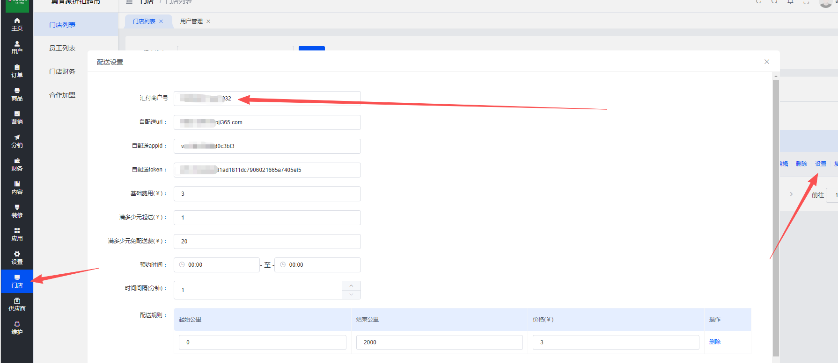This screenshot has height=363, width=838.
Task: Click 删除 link in delivery rule row
Action: click(x=714, y=342)
